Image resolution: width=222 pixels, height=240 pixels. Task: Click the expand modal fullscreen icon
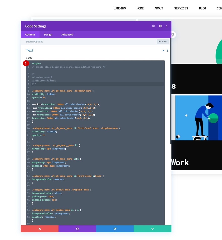[x=153, y=26]
